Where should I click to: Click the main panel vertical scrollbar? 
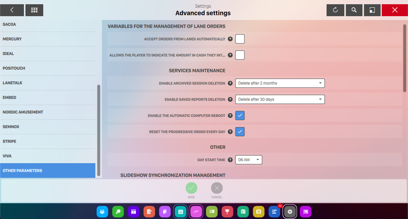click(x=405, y=58)
